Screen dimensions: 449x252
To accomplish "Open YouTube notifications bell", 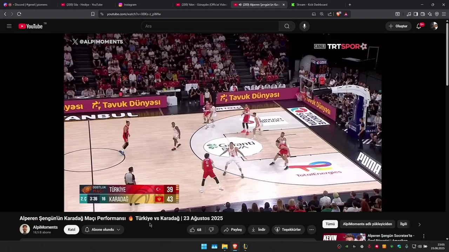I will tap(418, 26).
